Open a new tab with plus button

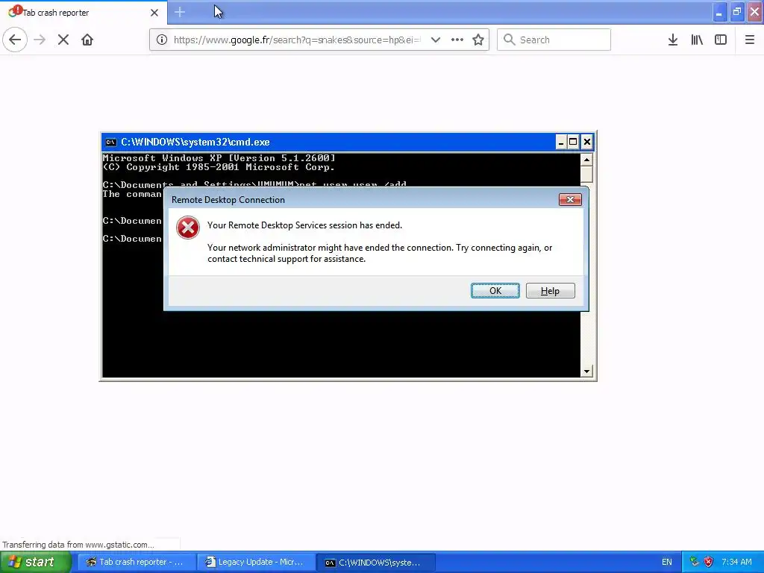[x=180, y=12]
